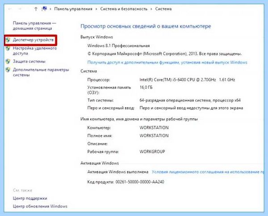Click the 16,0 ГБ memory value

[146, 87]
